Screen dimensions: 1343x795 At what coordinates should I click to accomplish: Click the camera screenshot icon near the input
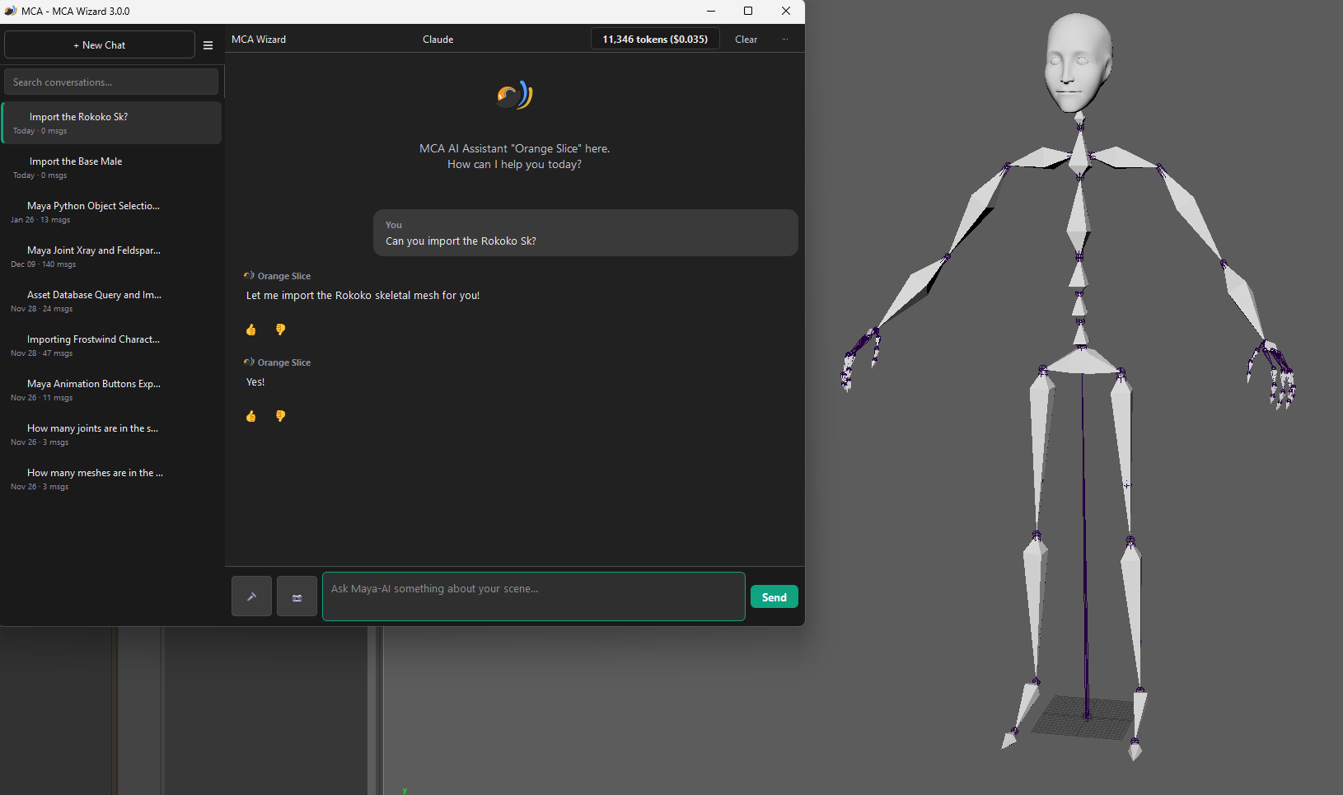coord(297,596)
